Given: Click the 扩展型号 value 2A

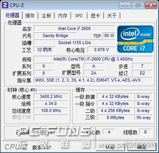Looking at the screenshot, I should 94,73.
